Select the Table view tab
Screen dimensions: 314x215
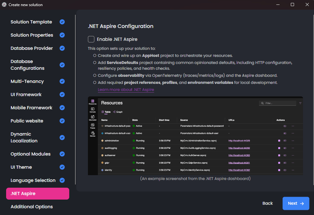[105, 112]
